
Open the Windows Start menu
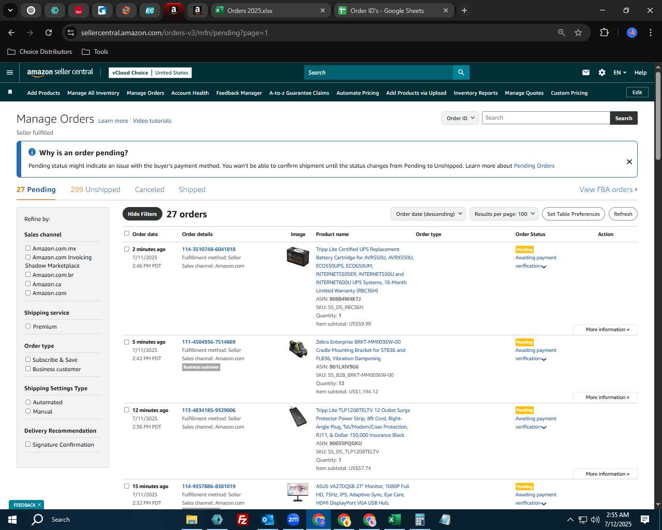click(x=12, y=520)
